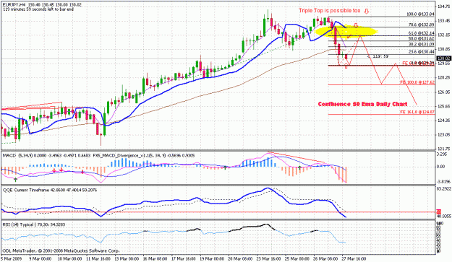Click price axis value 132.15
Image resolution: width=452 pixels, height=262 pixels.
click(x=443, y=35)
